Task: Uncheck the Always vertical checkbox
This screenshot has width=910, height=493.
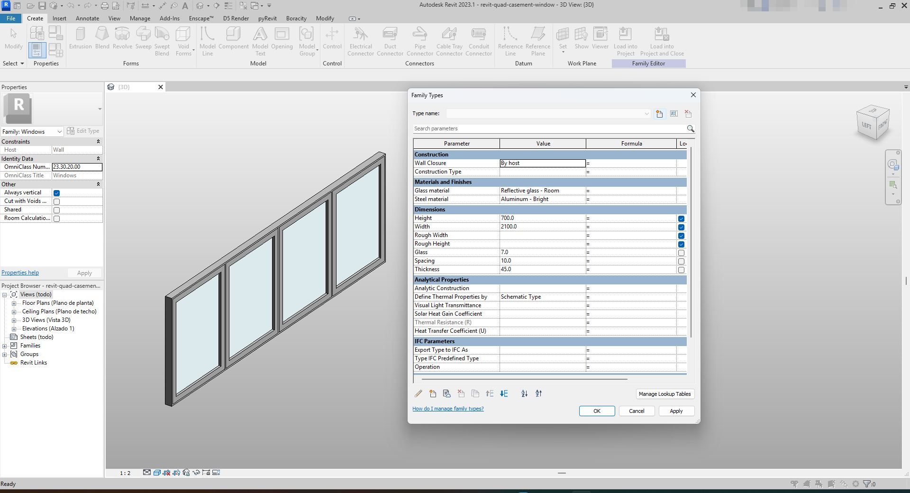Action: (56, 193)
